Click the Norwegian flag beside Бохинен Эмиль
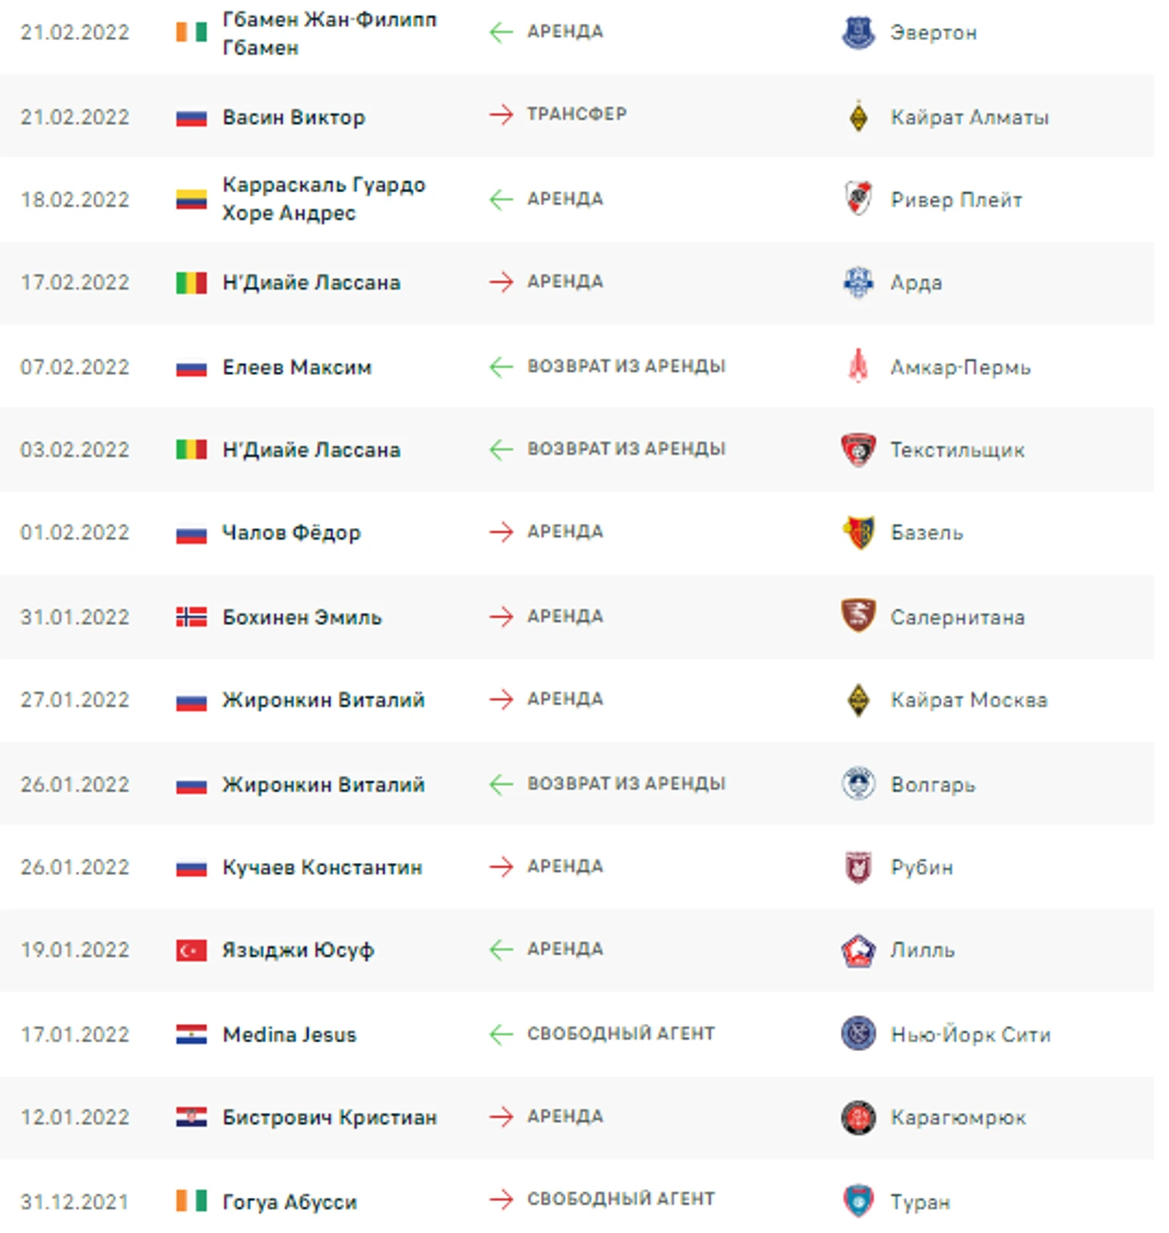The height and width of the screenshot is (1233, 1169). click(191, 617)
